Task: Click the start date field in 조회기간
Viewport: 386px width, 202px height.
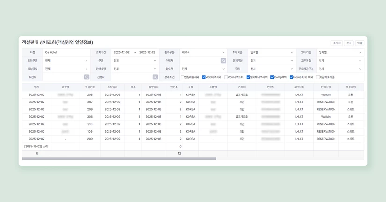Action: (x=122, y=52)
